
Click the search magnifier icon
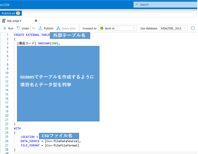[x=137, y=5]
